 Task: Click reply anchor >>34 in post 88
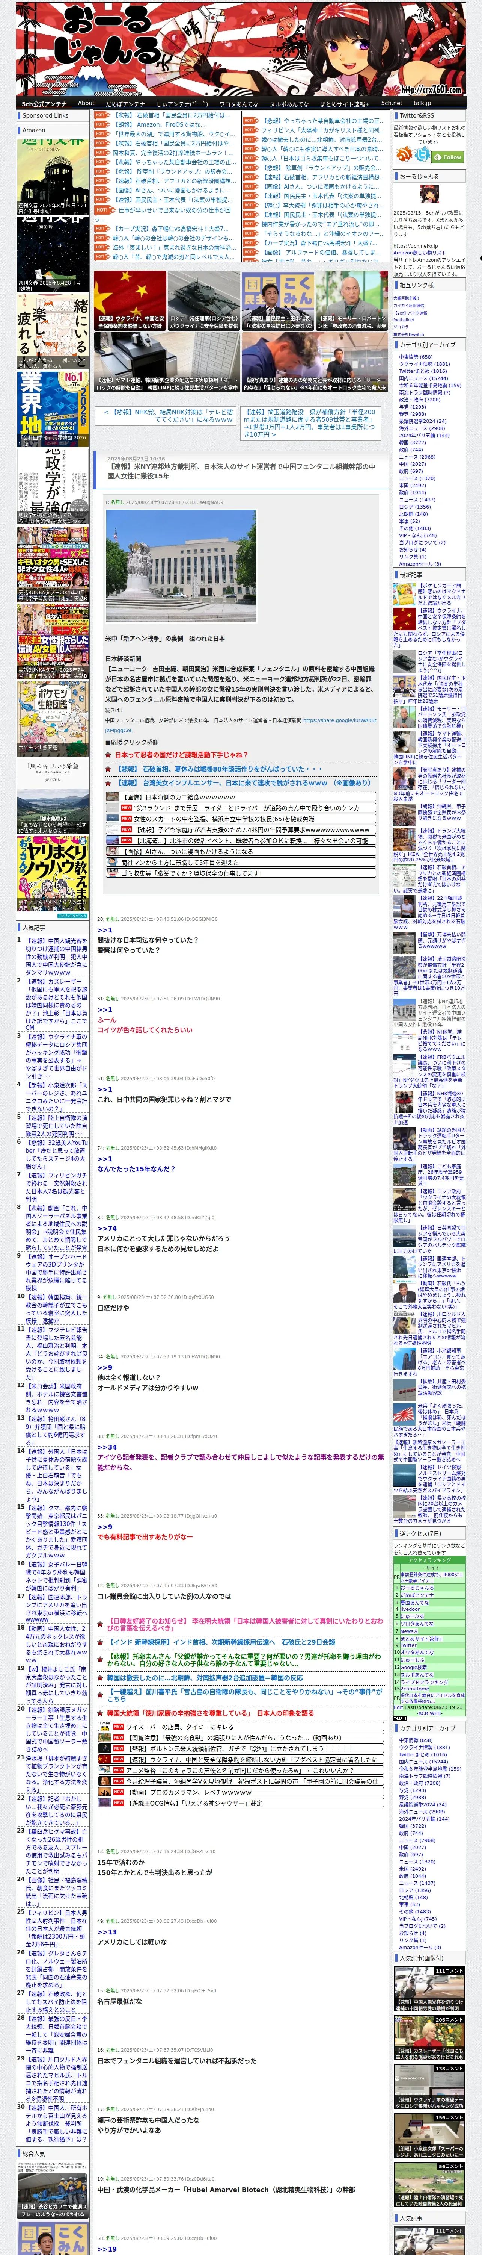107,1447
